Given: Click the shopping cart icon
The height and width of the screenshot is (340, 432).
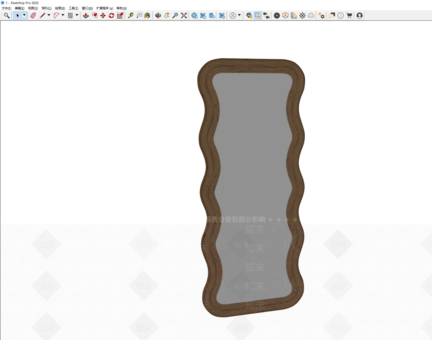Looking at the screenshot, I should click(x=349, y=16).
